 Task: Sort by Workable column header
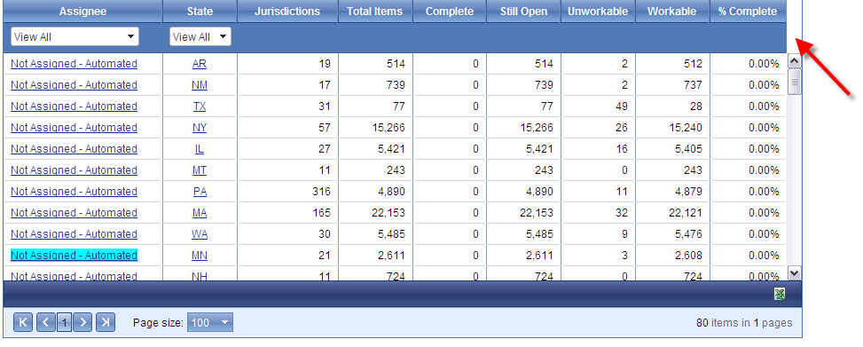(x=672, y=11)
